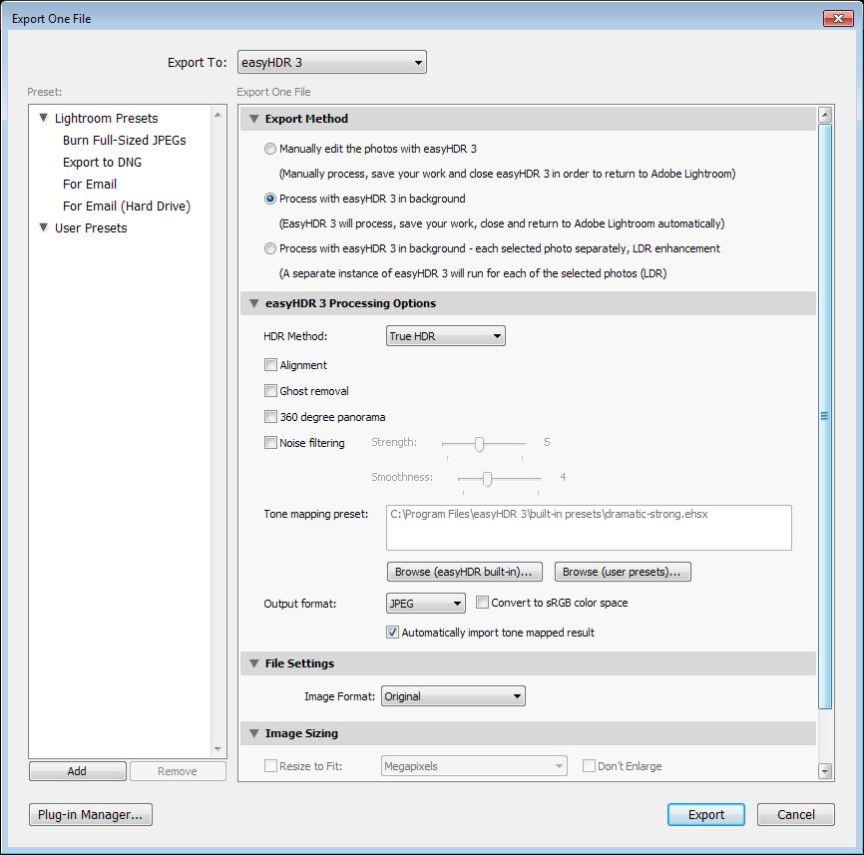Screen dimensions: 864x855
Task: Click Browse (user presets) button
Action: 623,572
